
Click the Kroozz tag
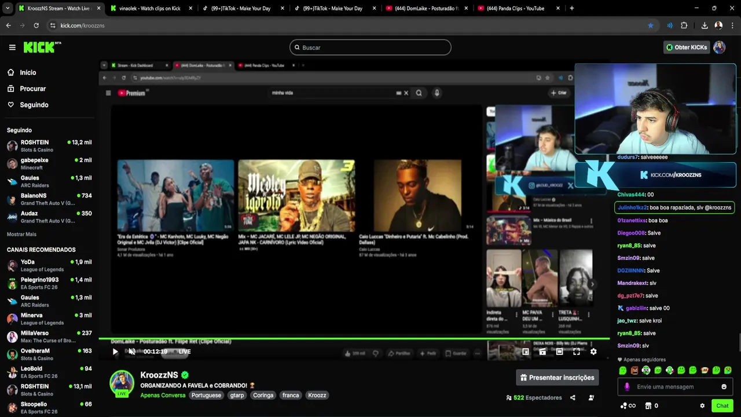coord(317,395)
